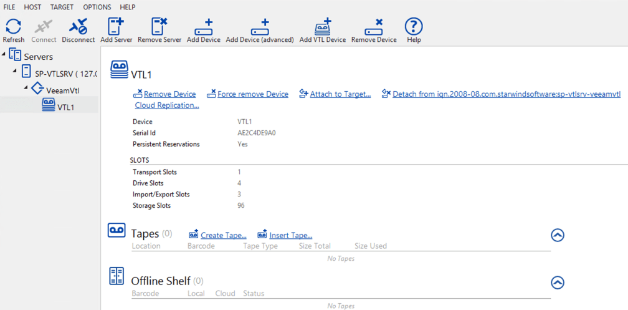The width and height of the screenshot is (628, 310).
Task: Click the Add Server icon
Action: click(116, 26)
